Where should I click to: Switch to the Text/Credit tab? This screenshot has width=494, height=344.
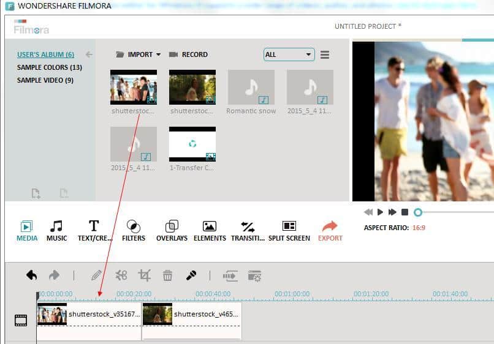pyautogui.click(x=93, y=231)
